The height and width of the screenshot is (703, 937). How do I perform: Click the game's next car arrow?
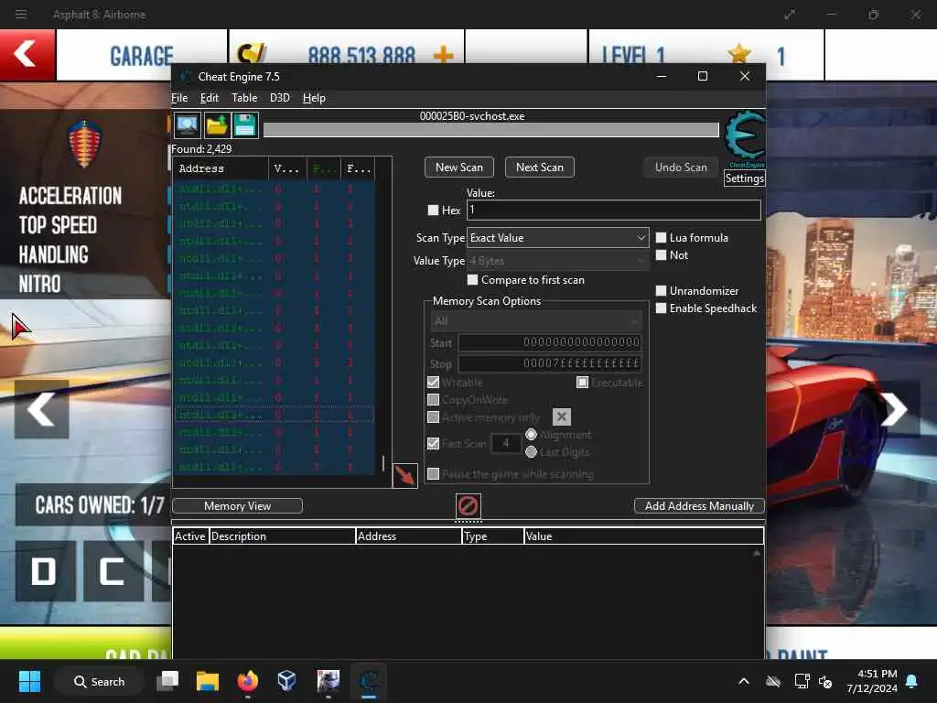[895, 409]
